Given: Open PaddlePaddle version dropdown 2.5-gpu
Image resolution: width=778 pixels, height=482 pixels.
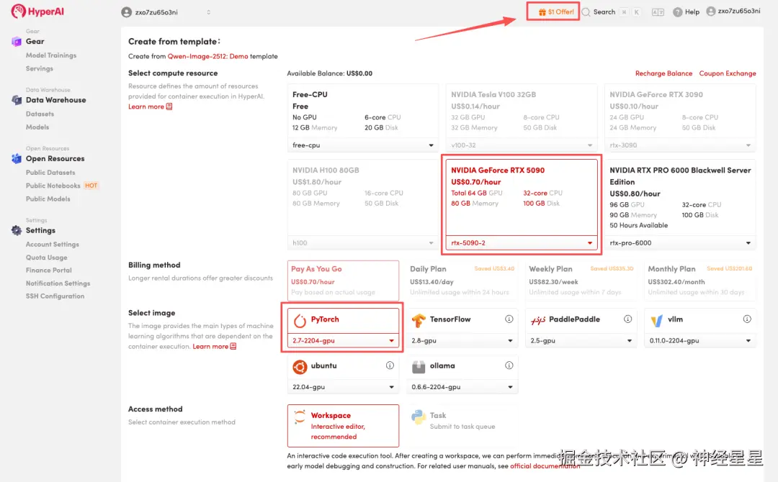Looking at the screenshot, I should point(581,340).
